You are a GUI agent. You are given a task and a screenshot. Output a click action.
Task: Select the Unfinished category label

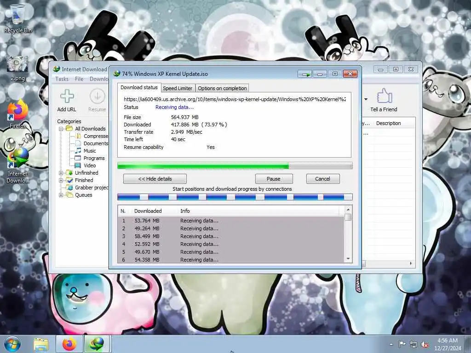click(x=86, y=173)
